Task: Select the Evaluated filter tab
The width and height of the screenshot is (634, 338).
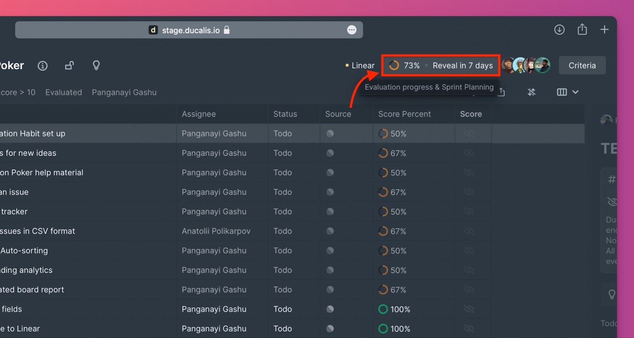Action: tap(63, 92)
